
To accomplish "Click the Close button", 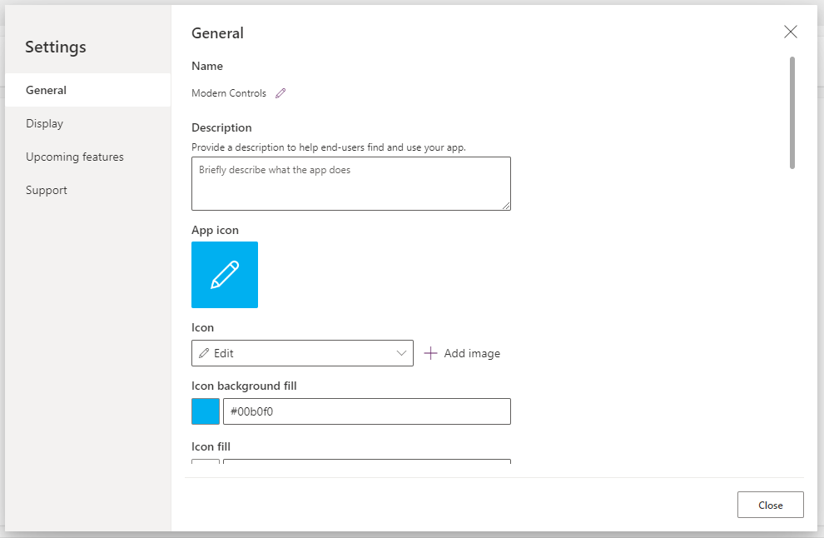I will point(771,505).
